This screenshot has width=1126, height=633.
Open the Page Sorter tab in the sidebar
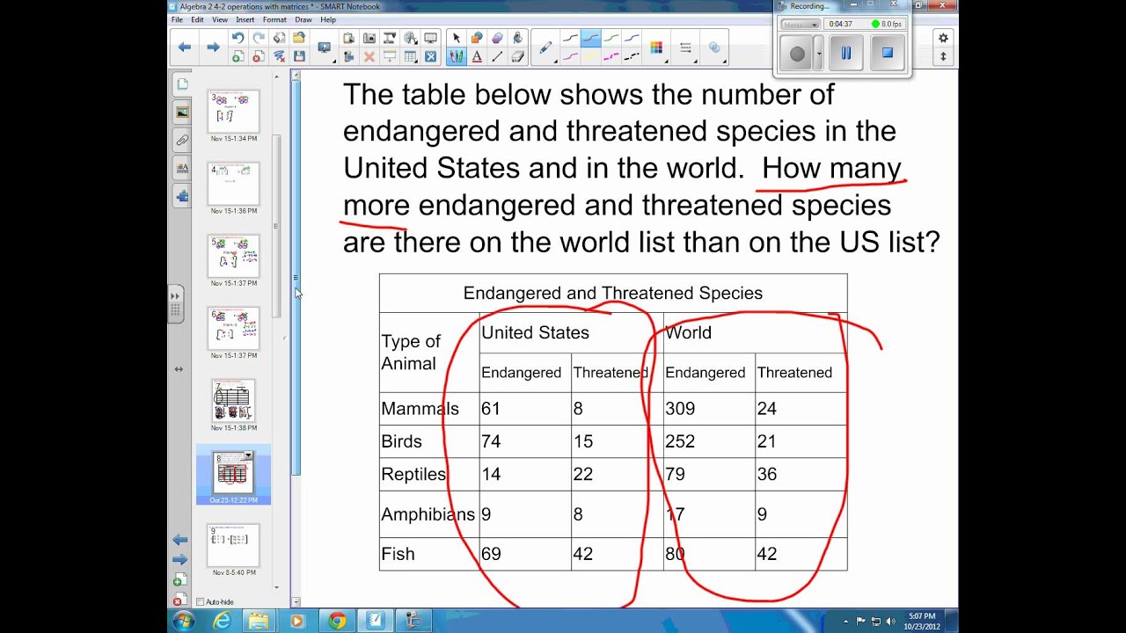(182, 84)
